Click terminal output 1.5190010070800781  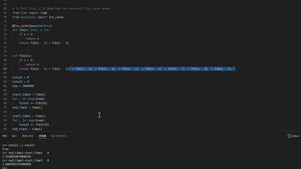pyautogui.click(x=16, y=156)
